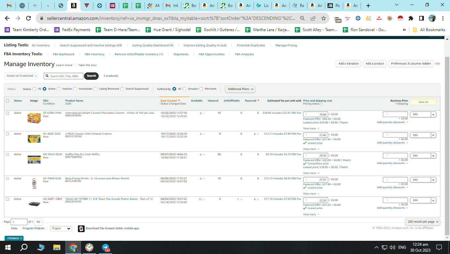Check the Swiffer Max Dry Cloth row checkbox

click(8, 154)
